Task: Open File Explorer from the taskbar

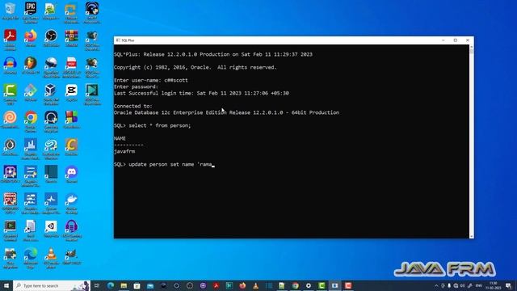Action: point(124,285)
